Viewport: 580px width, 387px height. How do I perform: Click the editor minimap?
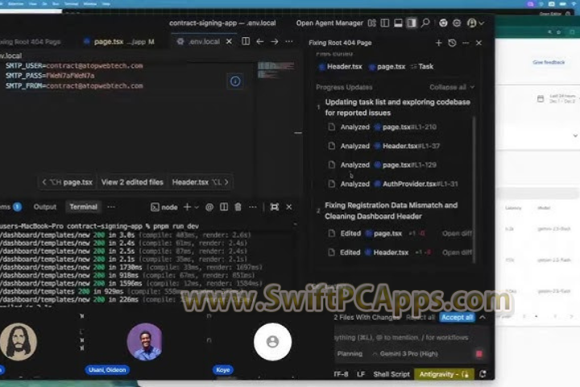click(x=276, y=70)
